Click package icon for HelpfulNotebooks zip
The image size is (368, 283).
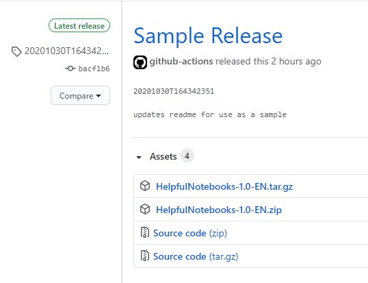click(x=145, y=209)
